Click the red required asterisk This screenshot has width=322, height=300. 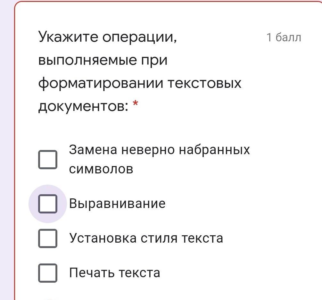coord(136,104)
